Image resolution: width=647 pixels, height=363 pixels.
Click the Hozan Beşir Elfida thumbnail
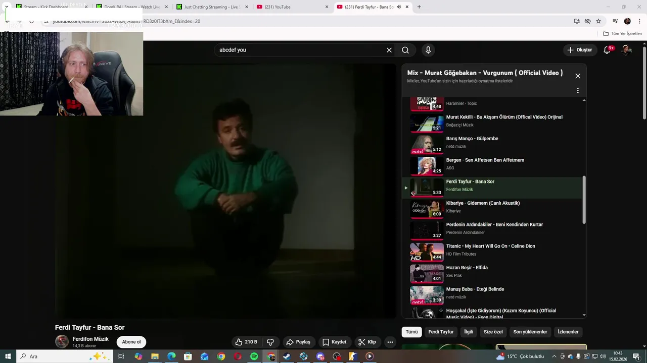tap(427, 274)
